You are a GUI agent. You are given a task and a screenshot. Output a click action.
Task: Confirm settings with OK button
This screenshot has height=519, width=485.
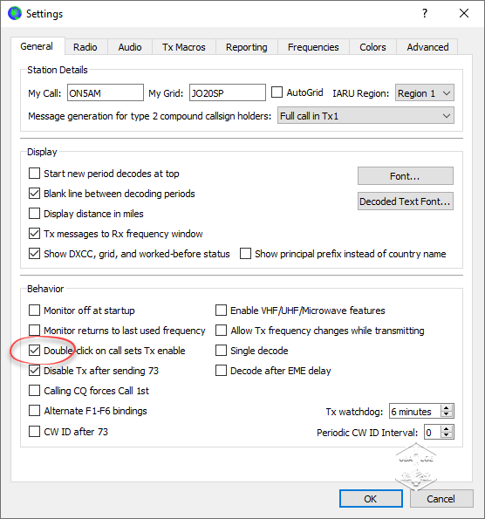click(x=371, y=498)
